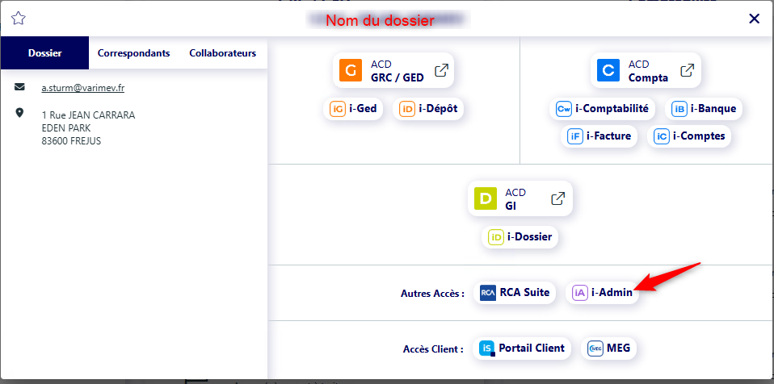Switch to the Collaborateurs tab
774x384 pixels.
pos(222,53)
